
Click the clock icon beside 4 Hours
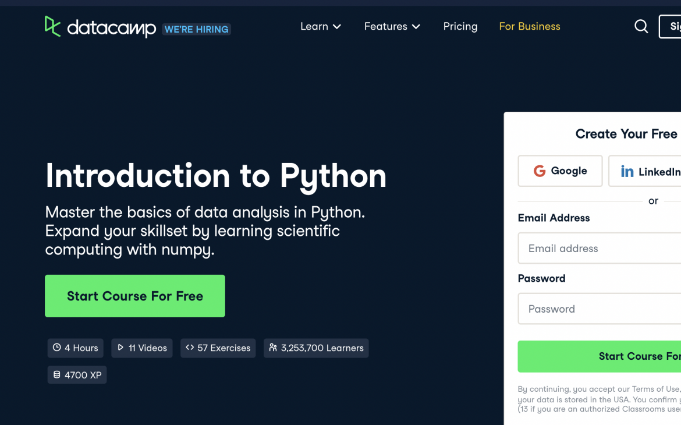(57, 348)
